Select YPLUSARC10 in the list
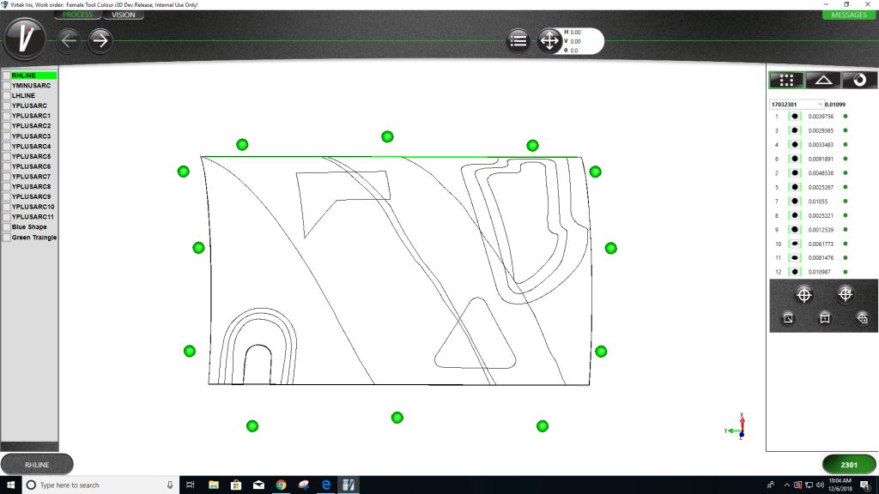879x494 pixels. pyautogui.click(x=33, y=207)
